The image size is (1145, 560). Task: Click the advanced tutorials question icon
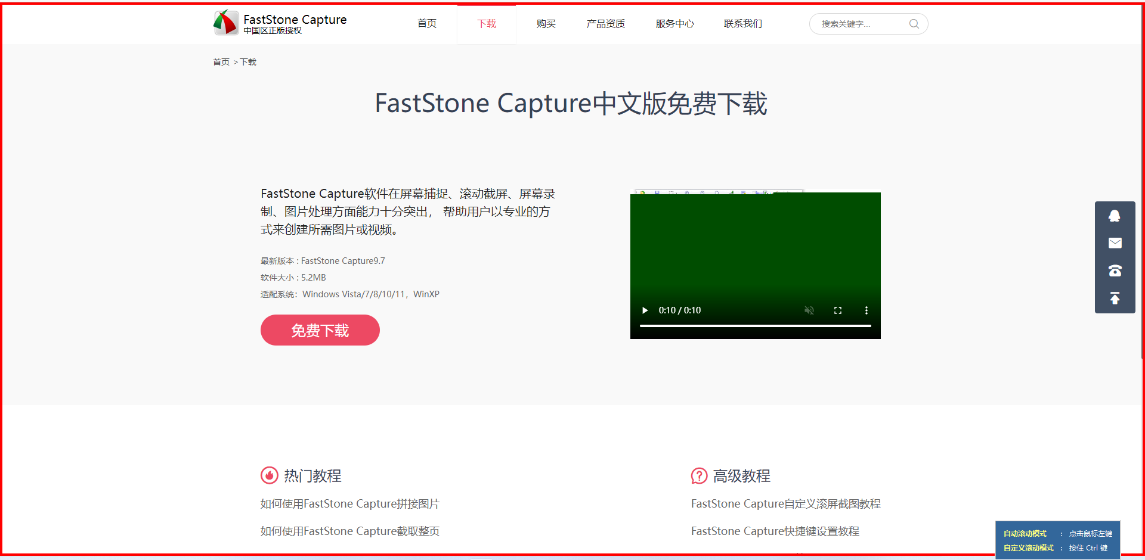click(699, 475)
